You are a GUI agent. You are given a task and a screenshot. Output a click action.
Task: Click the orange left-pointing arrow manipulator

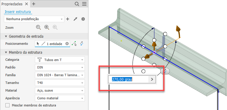148,56
